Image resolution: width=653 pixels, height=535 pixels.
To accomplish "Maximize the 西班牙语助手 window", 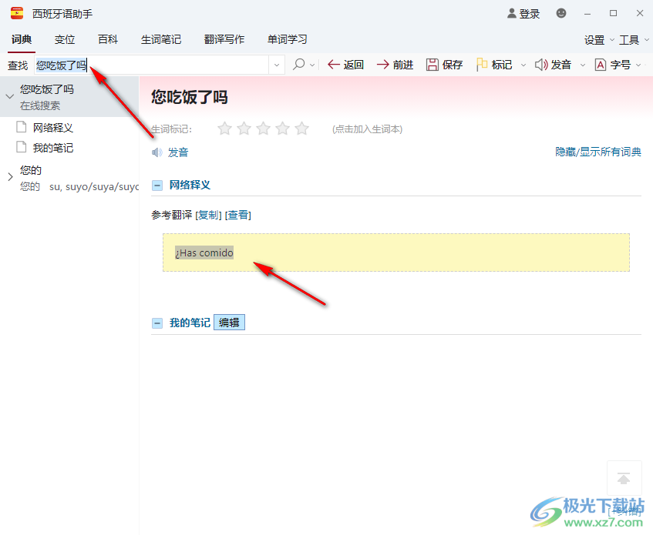I will click(x=613, y=13).
